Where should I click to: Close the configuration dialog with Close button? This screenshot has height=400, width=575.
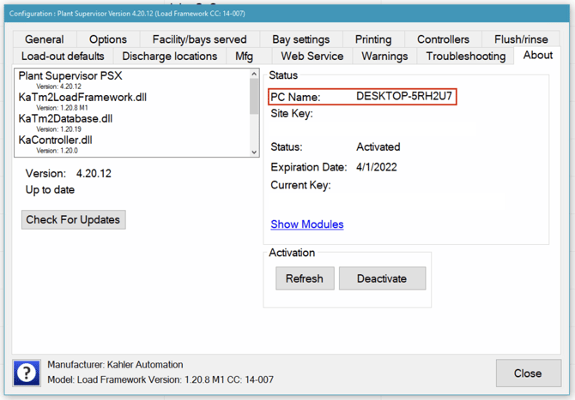[x=527, y=373]
